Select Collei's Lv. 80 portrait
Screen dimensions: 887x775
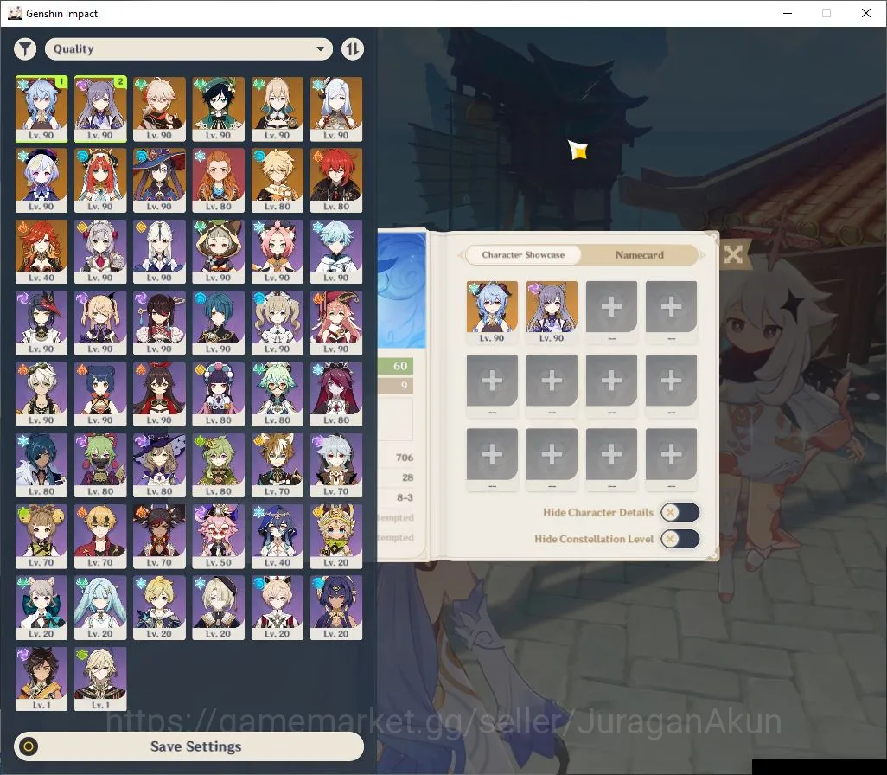[218, 465]
